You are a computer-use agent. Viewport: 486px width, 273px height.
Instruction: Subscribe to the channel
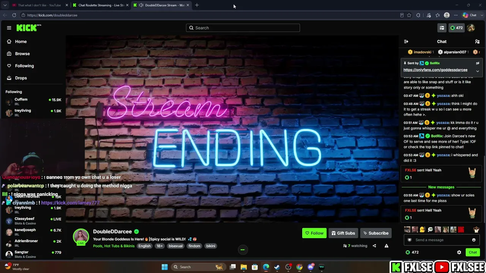(376, 233)
